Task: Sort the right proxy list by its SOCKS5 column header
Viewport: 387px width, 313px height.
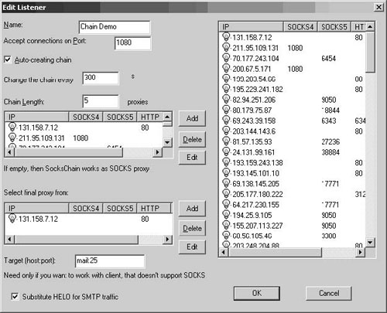Action: coord(334,27)
